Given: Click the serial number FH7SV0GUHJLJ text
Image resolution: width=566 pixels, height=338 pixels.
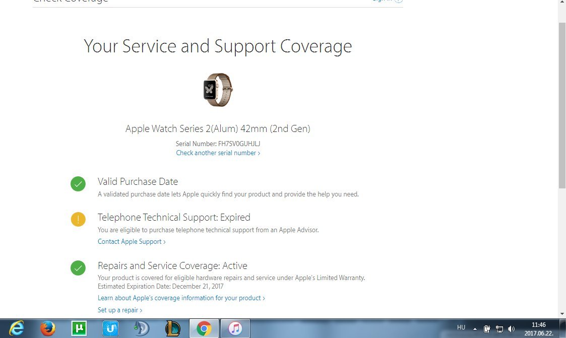Looking at the screenshot, I should (x=239, y=144).
